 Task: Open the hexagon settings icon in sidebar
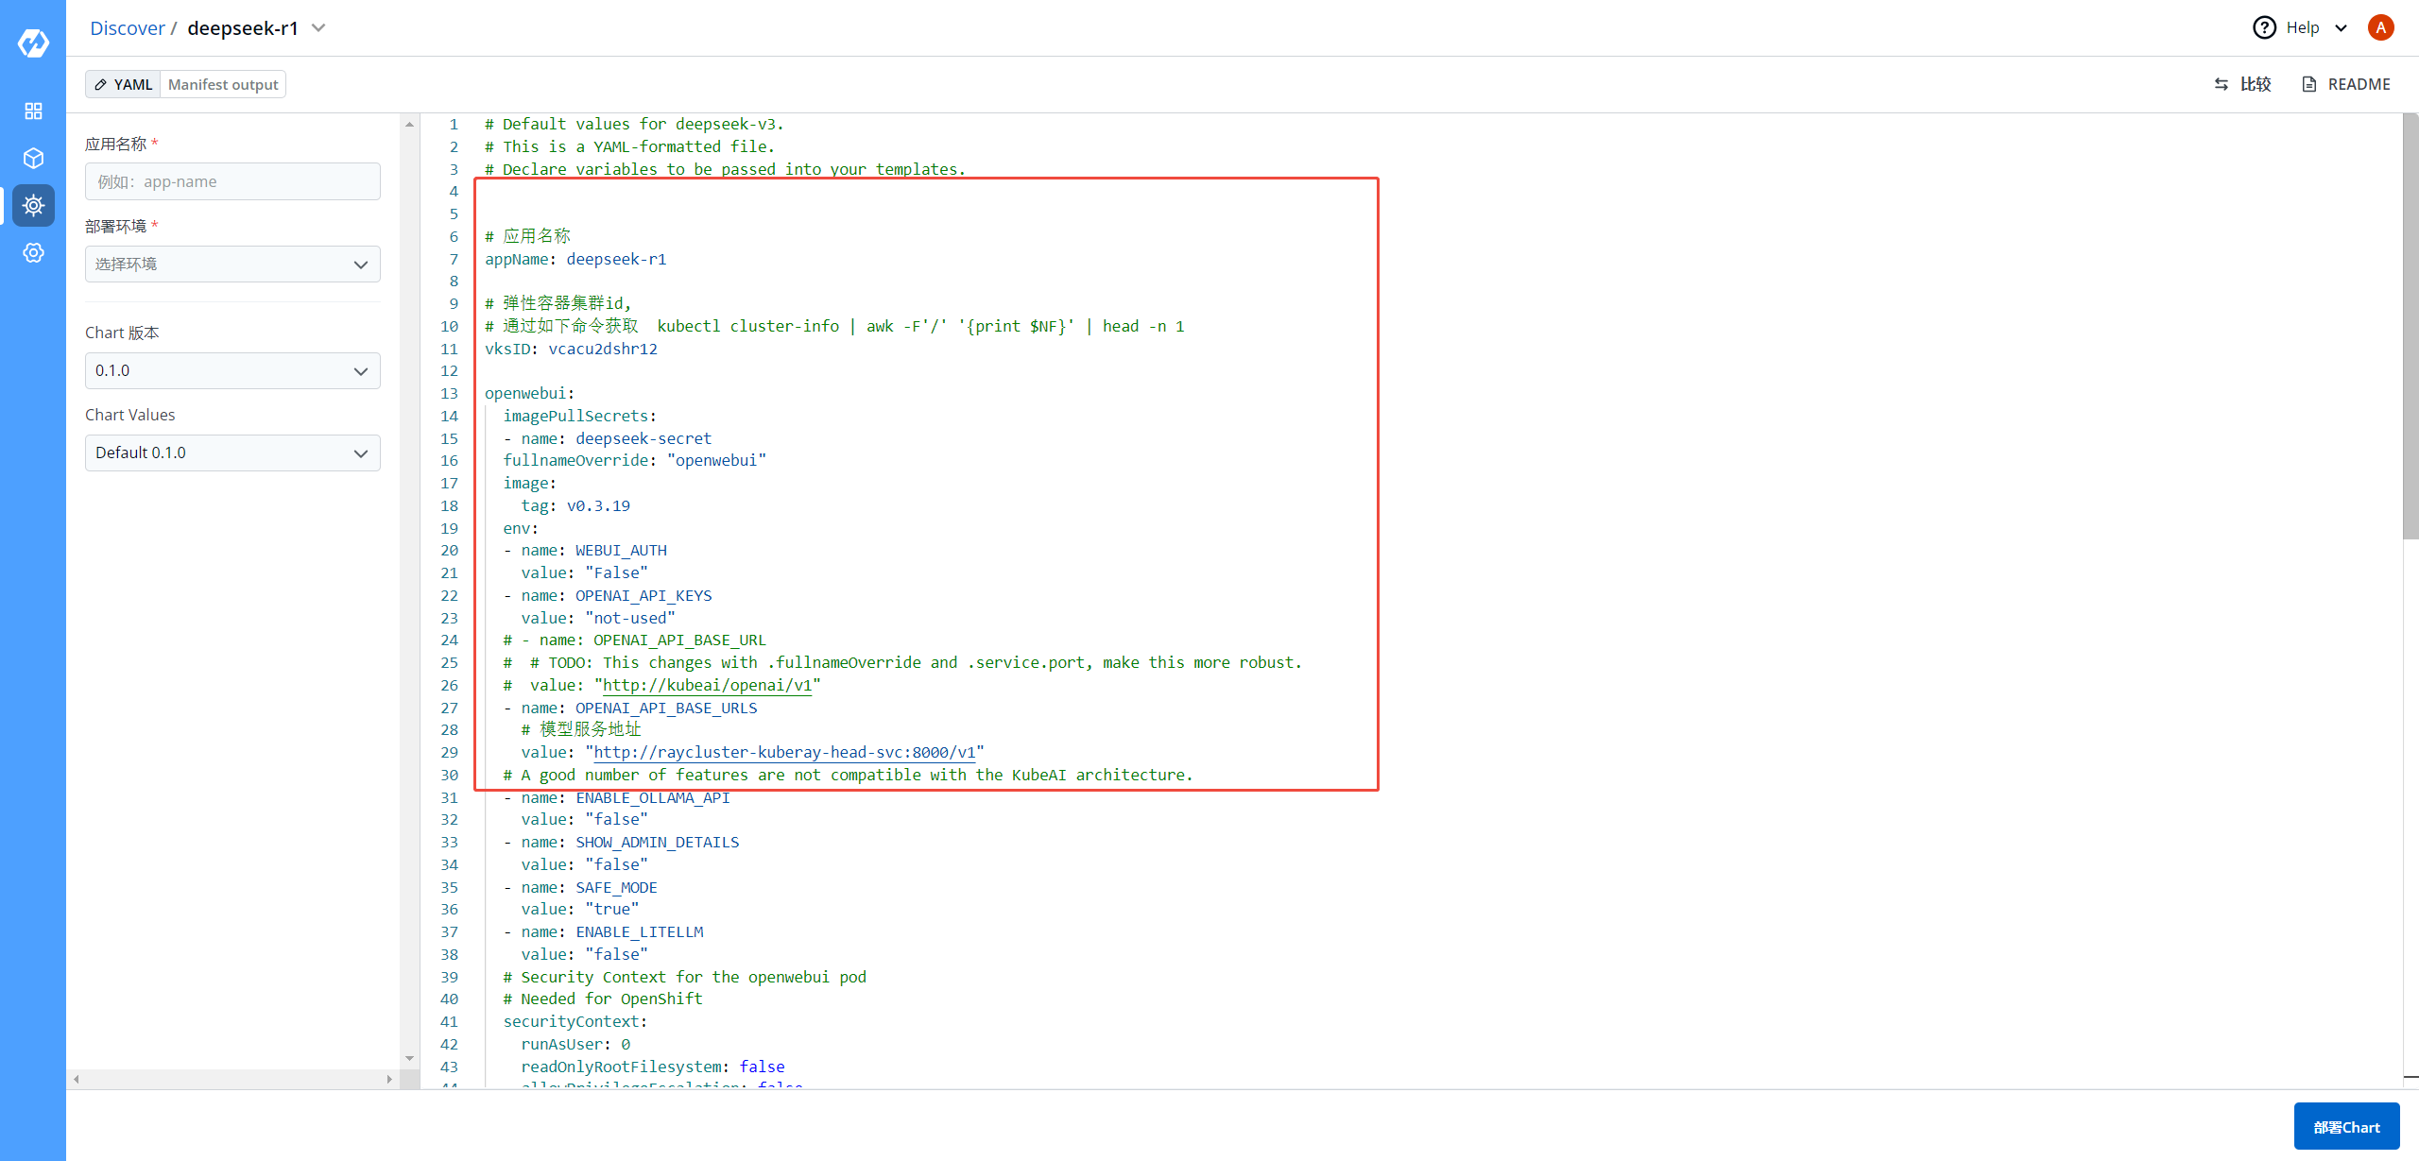(x=33, y=252)
